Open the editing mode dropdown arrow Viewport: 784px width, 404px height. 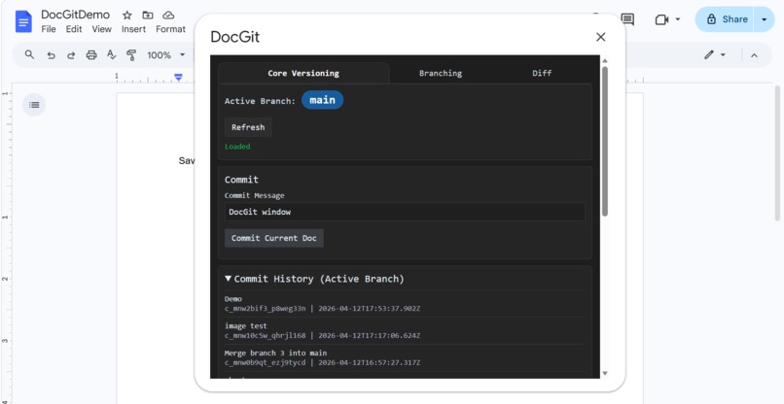723,55
